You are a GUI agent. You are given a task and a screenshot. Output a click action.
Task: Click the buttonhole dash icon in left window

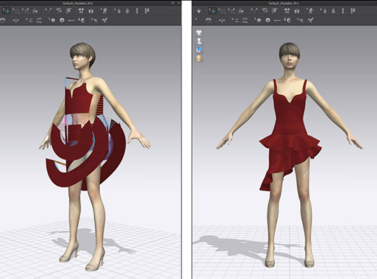[71, 21]
